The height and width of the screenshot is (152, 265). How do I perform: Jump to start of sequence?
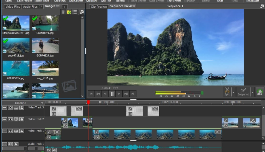click(x=91, y=94)
